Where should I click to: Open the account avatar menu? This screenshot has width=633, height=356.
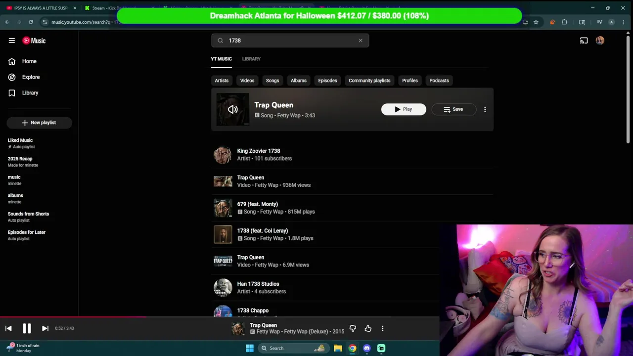pos(600,41)
